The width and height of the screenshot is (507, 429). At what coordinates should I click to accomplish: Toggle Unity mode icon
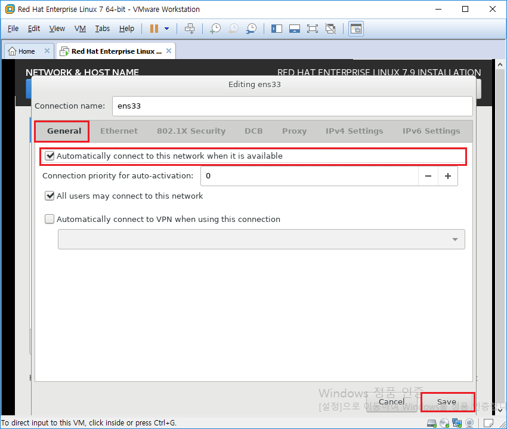pos(330,29)
